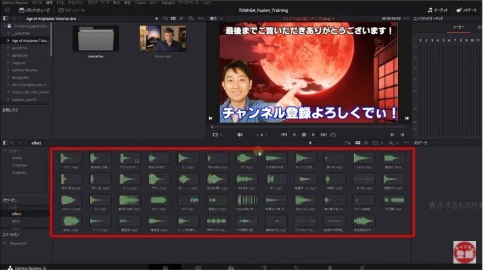Select the Movie.mp4 clip thumbnail
The image size is (483, 271).
pyautogui.click(x=163, y=38)
